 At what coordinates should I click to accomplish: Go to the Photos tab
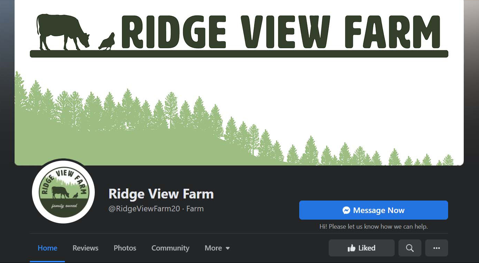[x=125, y=248]
